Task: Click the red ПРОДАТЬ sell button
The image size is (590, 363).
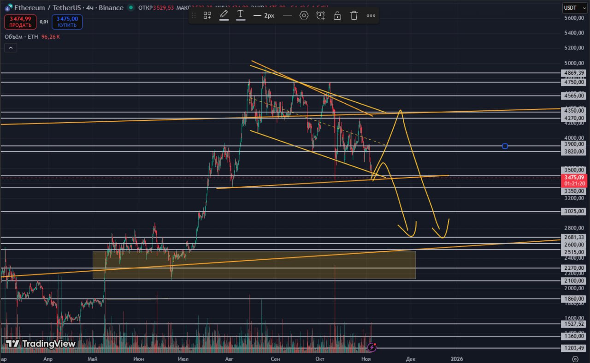Action: (x=20, y=22)
